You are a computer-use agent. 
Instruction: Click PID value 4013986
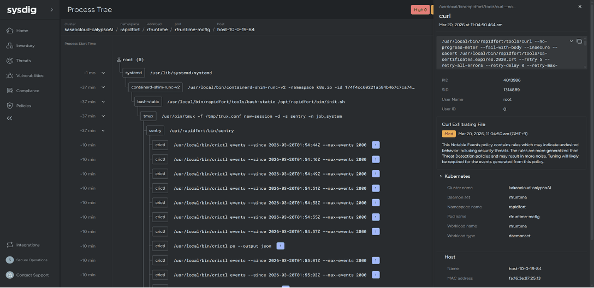(512, 81)
